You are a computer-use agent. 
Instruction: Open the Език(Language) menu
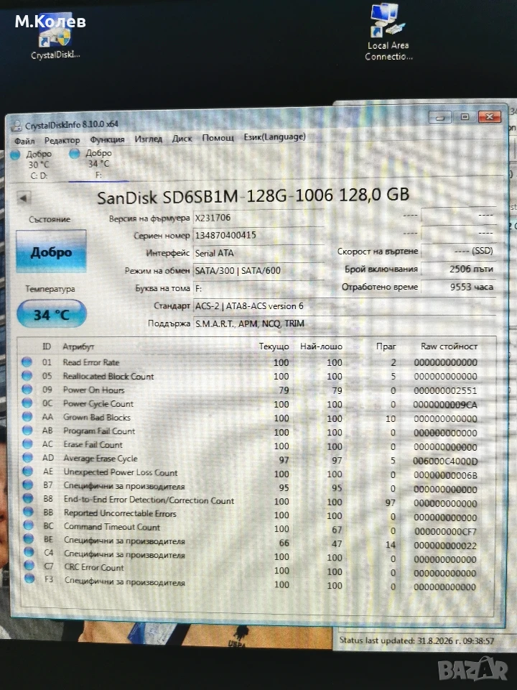(x=275, y=137)
